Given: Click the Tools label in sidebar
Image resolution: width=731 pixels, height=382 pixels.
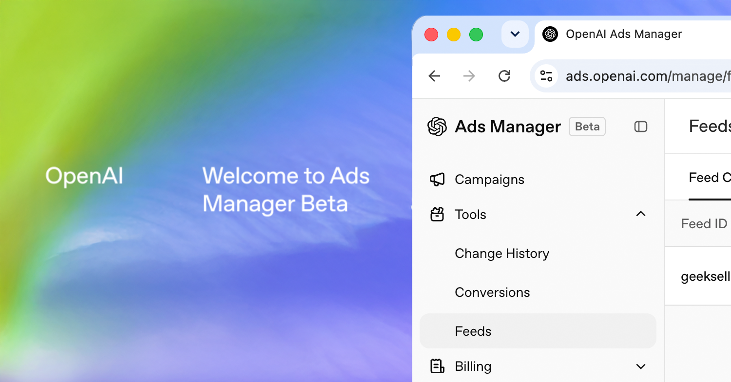Looking at the screenshot, I should 470,215.
